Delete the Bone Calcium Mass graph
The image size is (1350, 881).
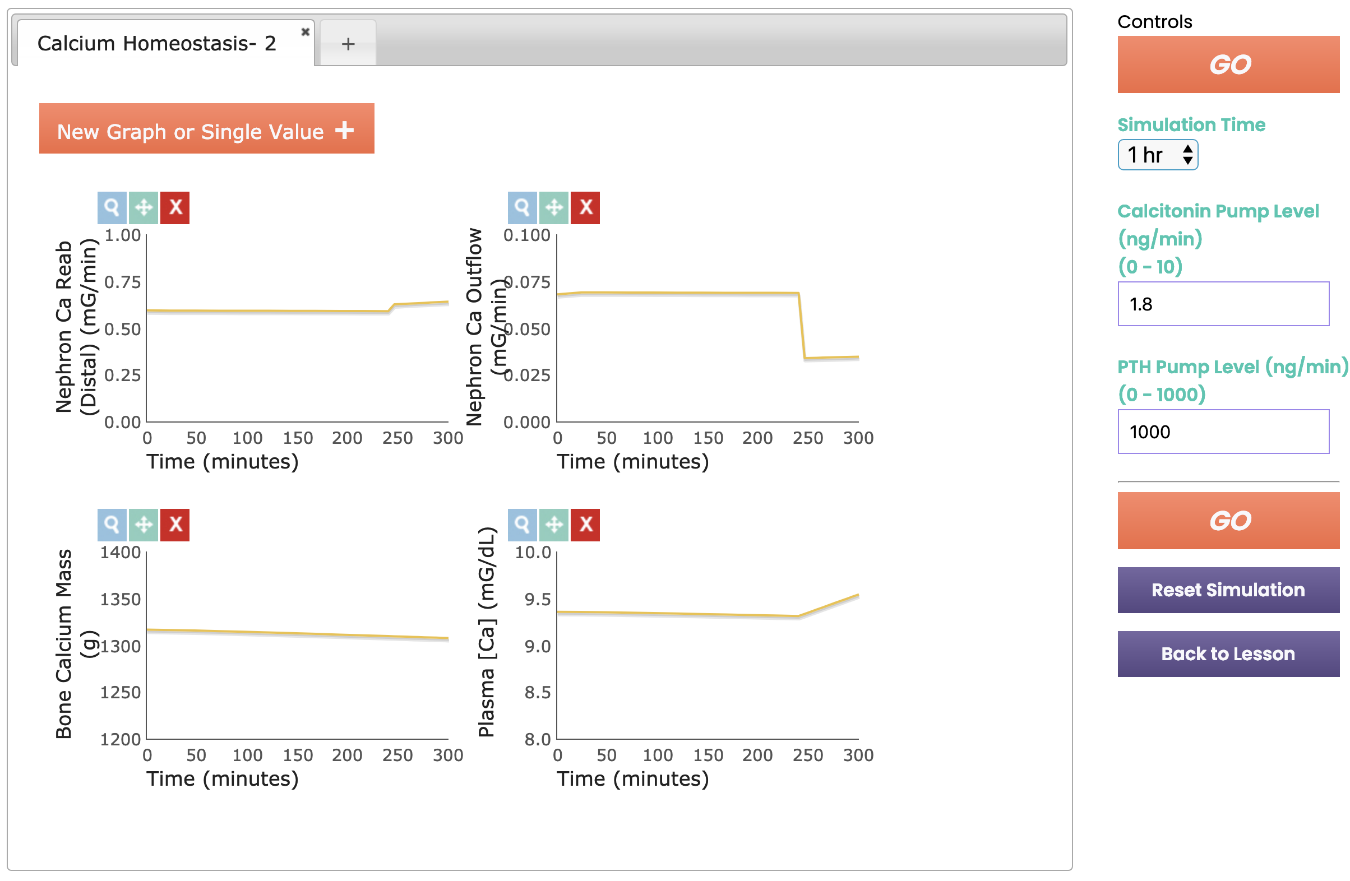click(x=175, y=525)
